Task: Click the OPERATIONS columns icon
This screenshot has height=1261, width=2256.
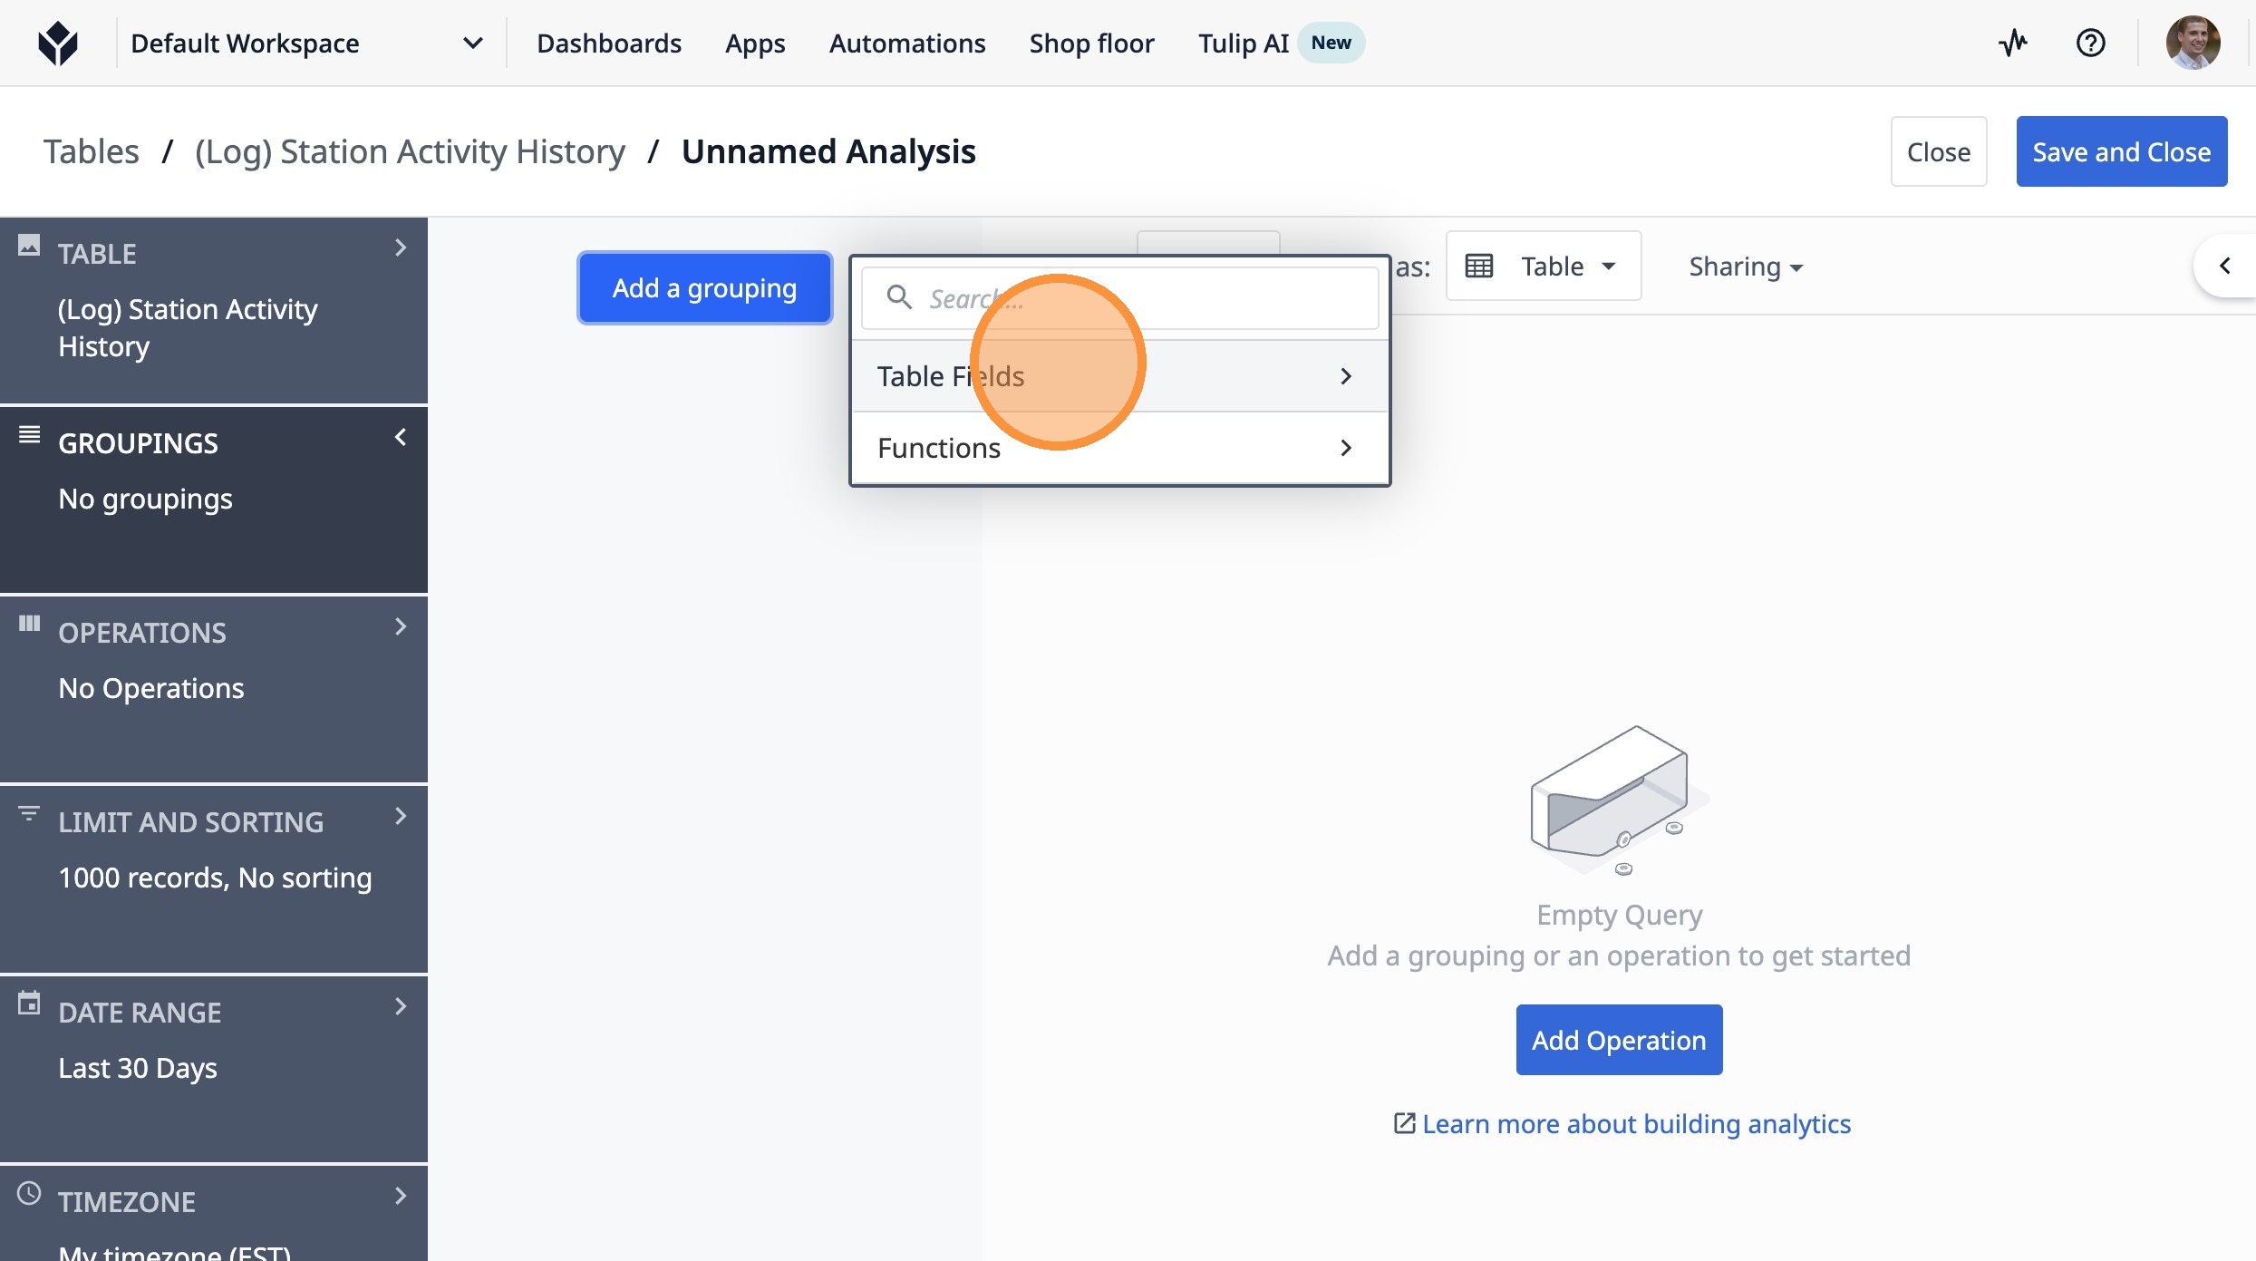Action: (29, 624)
